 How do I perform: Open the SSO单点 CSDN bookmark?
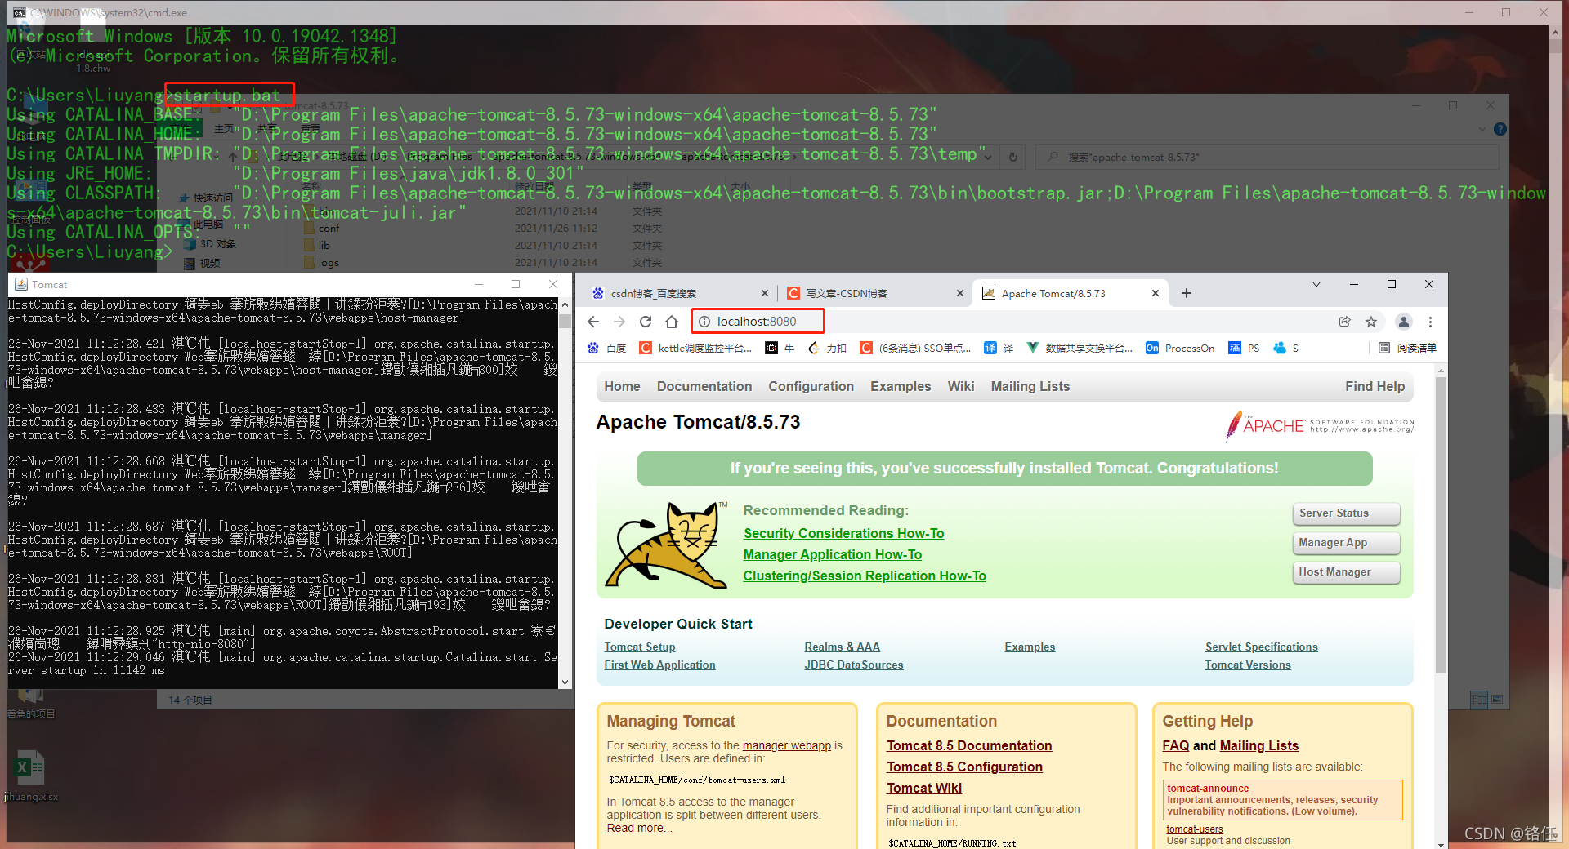pyautogui.click(x=915, y=348)
